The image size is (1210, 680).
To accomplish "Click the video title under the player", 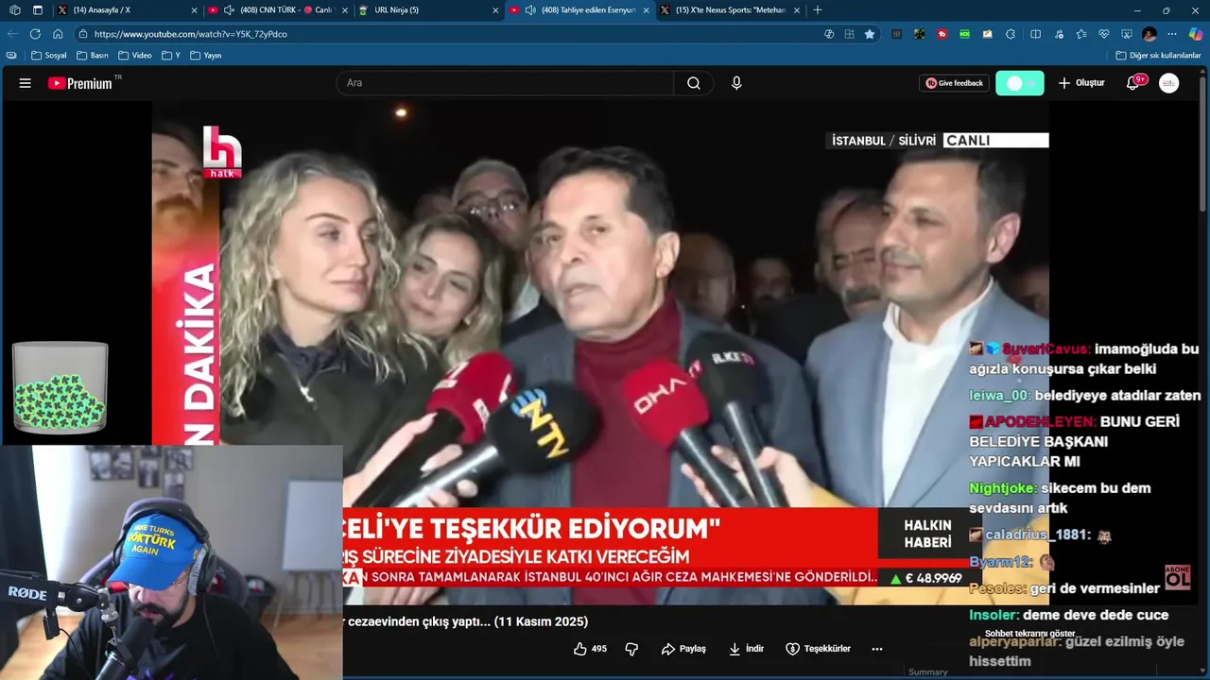I will [465, 621].
